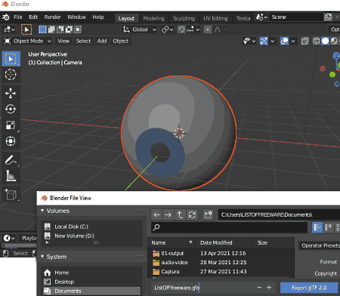
Task: Open the Help menu
Action: [x=98, y=17]
